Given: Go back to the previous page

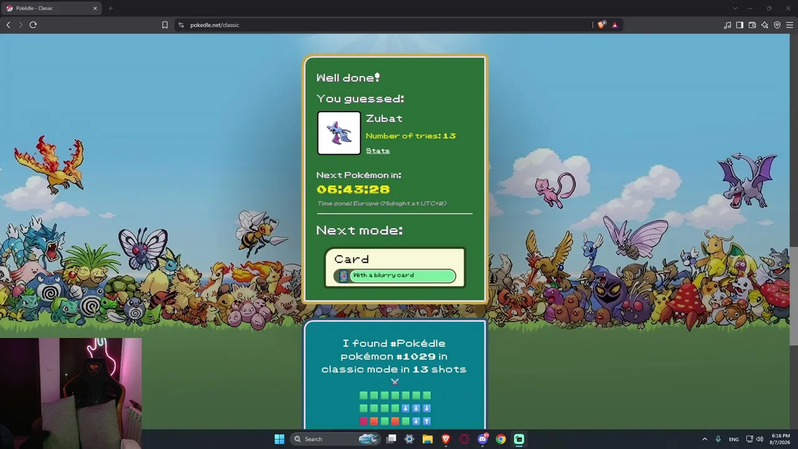Looking at the screenshot, I should 8,25.
